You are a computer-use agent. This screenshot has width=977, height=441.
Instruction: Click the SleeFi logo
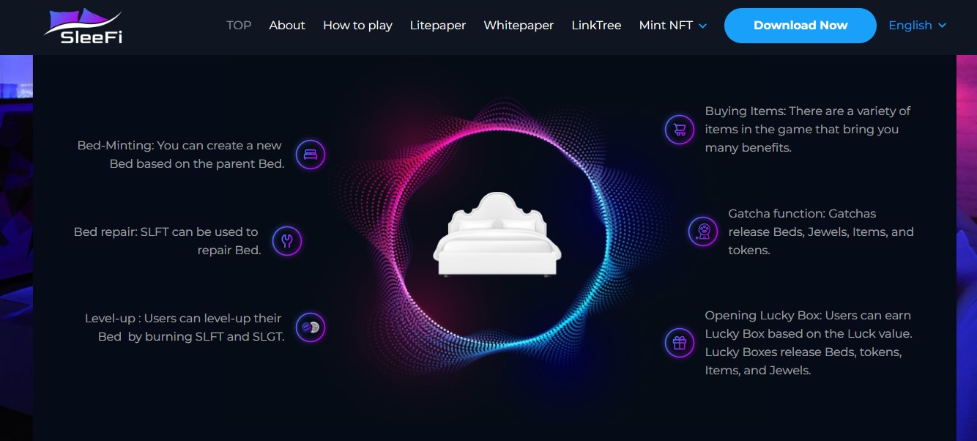tap(83, 26)
